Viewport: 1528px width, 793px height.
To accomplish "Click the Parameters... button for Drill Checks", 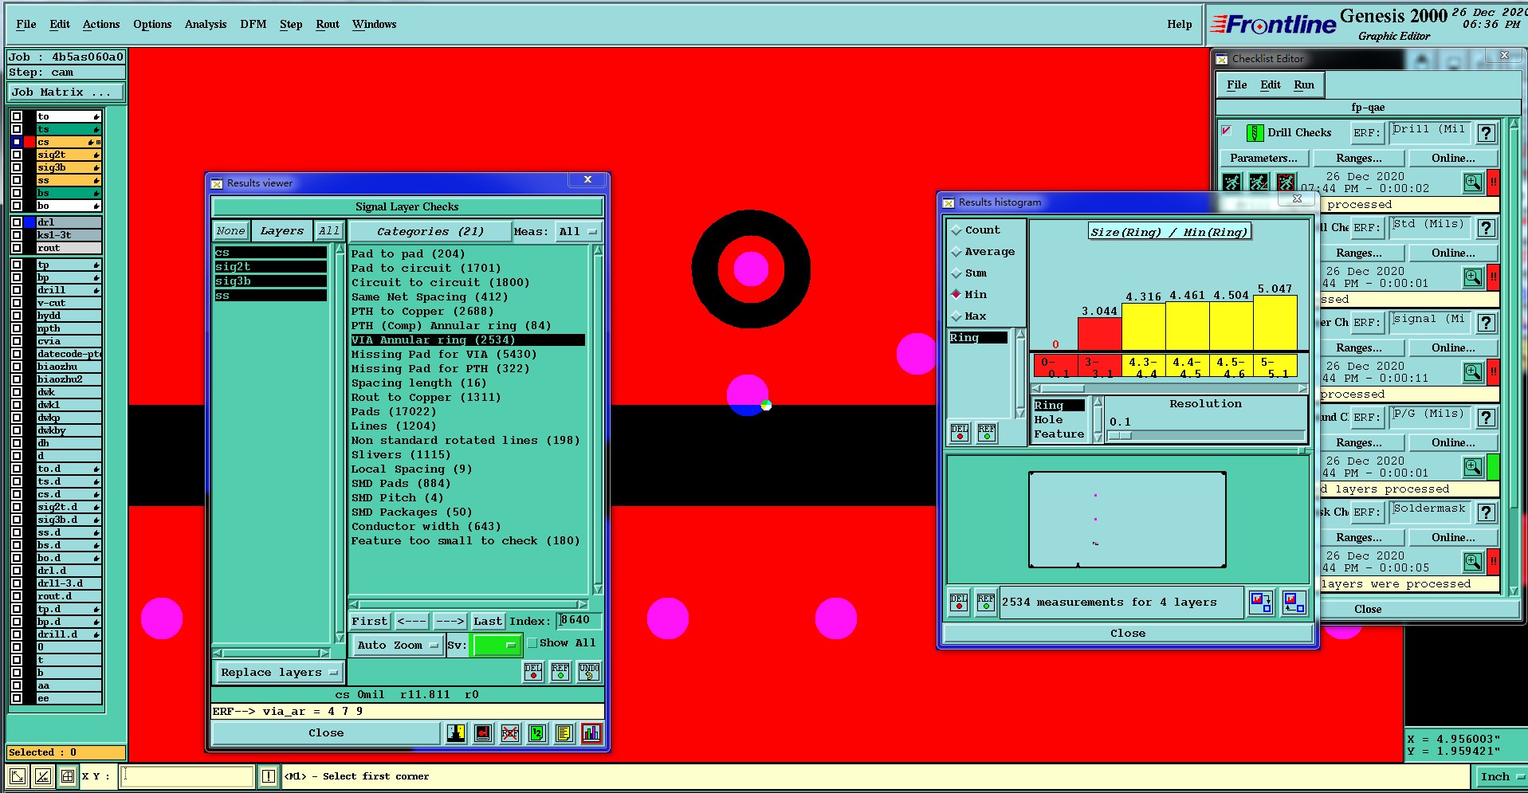I will (1263, 159).
